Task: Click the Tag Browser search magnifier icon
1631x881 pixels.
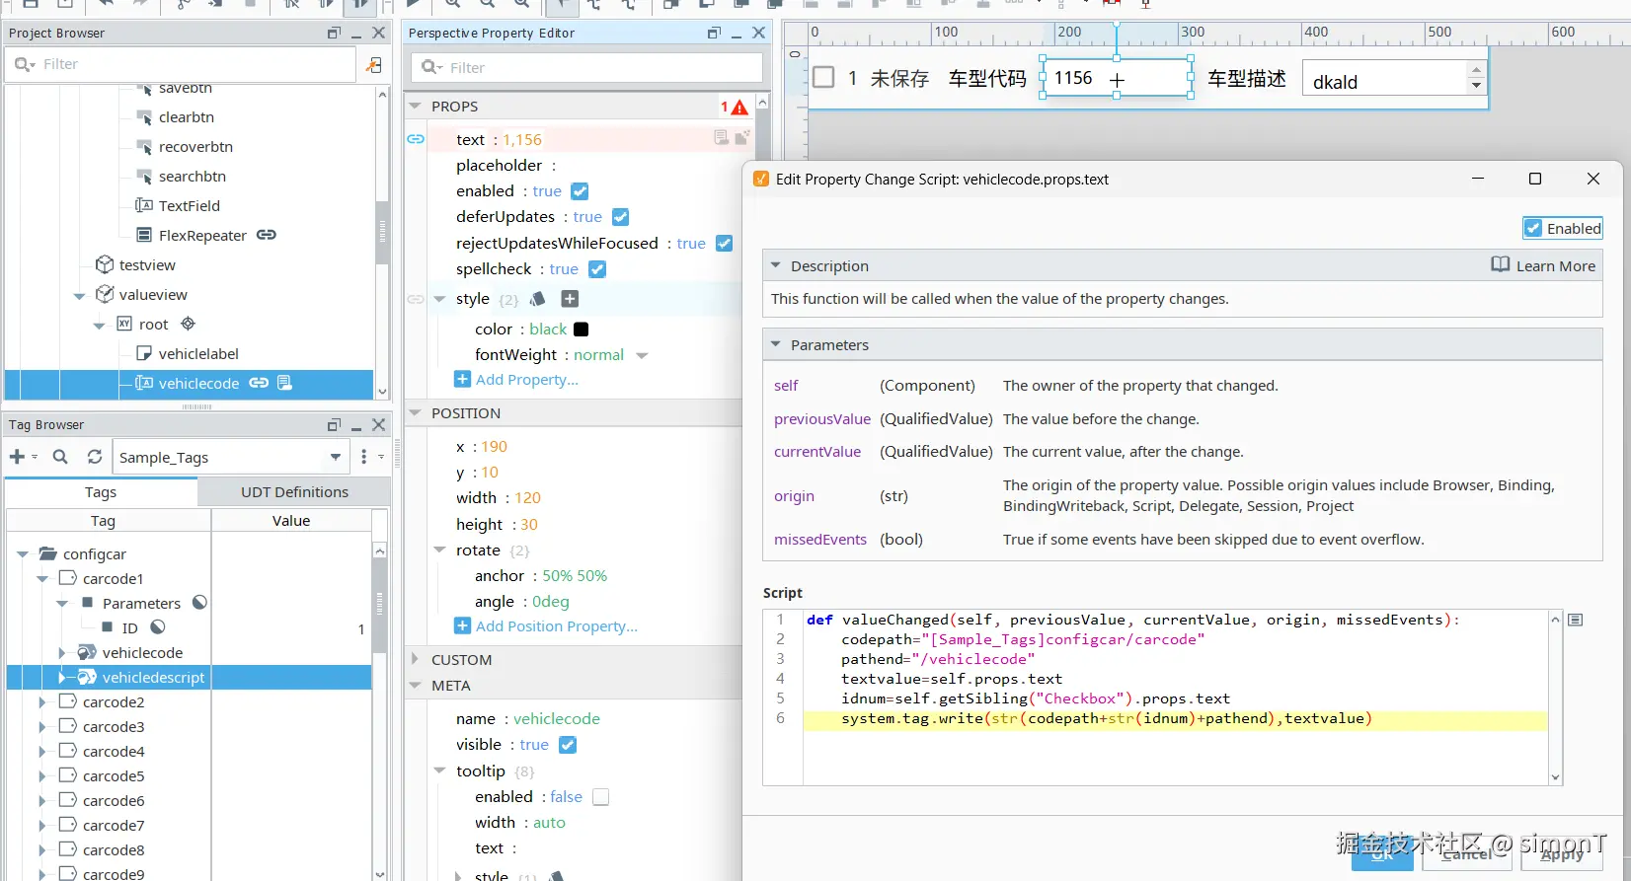Action: click(60, 457)
